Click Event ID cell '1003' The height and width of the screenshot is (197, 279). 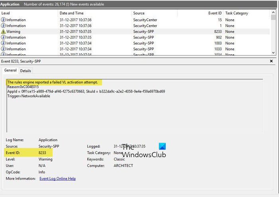218,43
